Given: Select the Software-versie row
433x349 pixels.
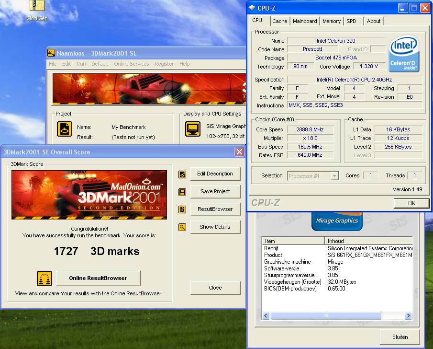Looking at the screenshot, I should coord(337,268).
